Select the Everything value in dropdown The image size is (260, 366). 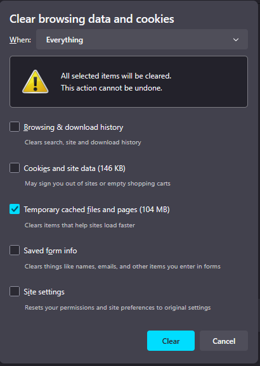[65, 40]
